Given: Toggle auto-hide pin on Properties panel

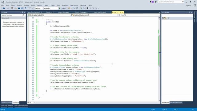Looking at the screenshot, I should click(x=189, y=12).
